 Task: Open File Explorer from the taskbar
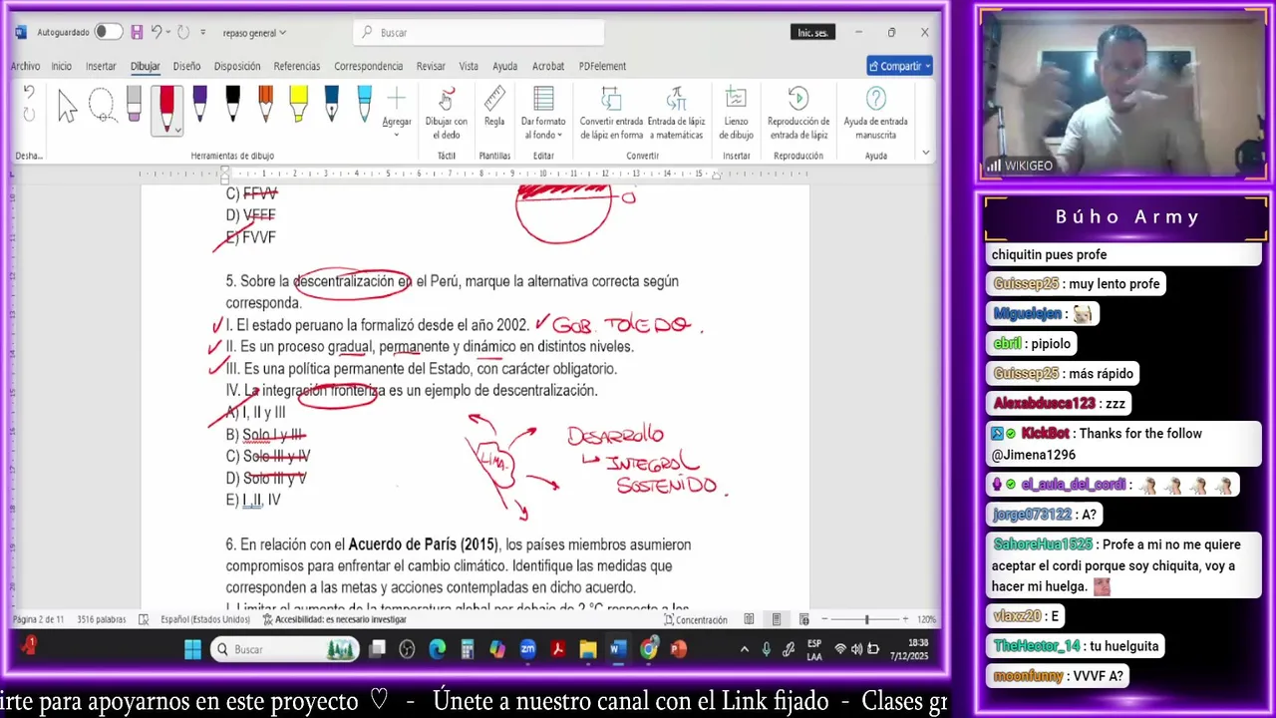588,649
